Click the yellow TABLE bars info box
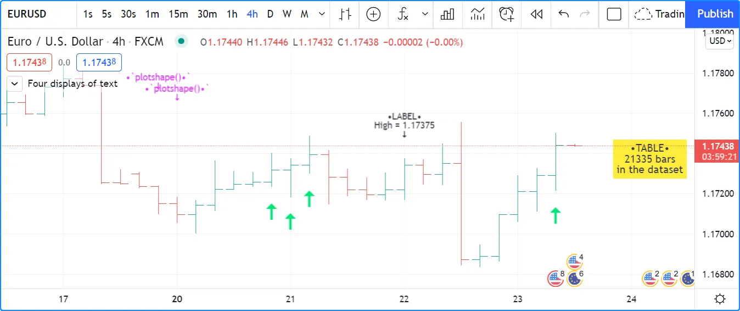This screenshot has height=311, width=740. click(x=649, y=159)
